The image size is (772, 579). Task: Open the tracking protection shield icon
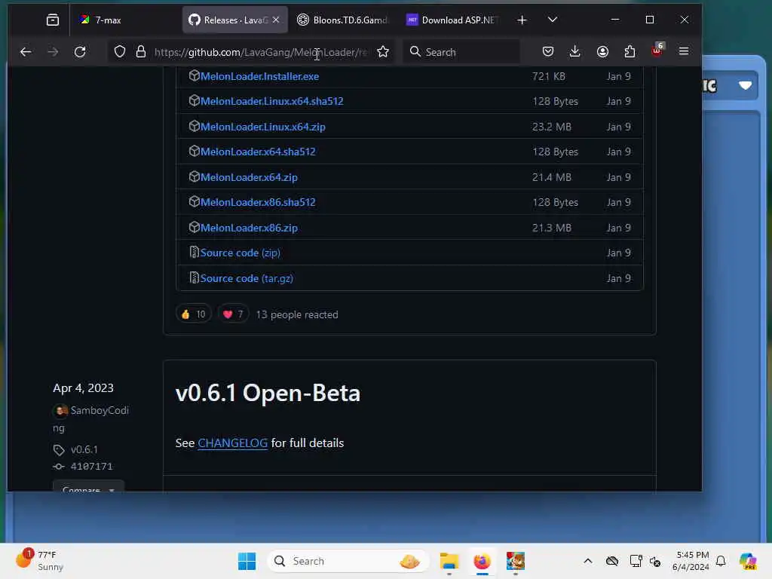coord(120,52)
